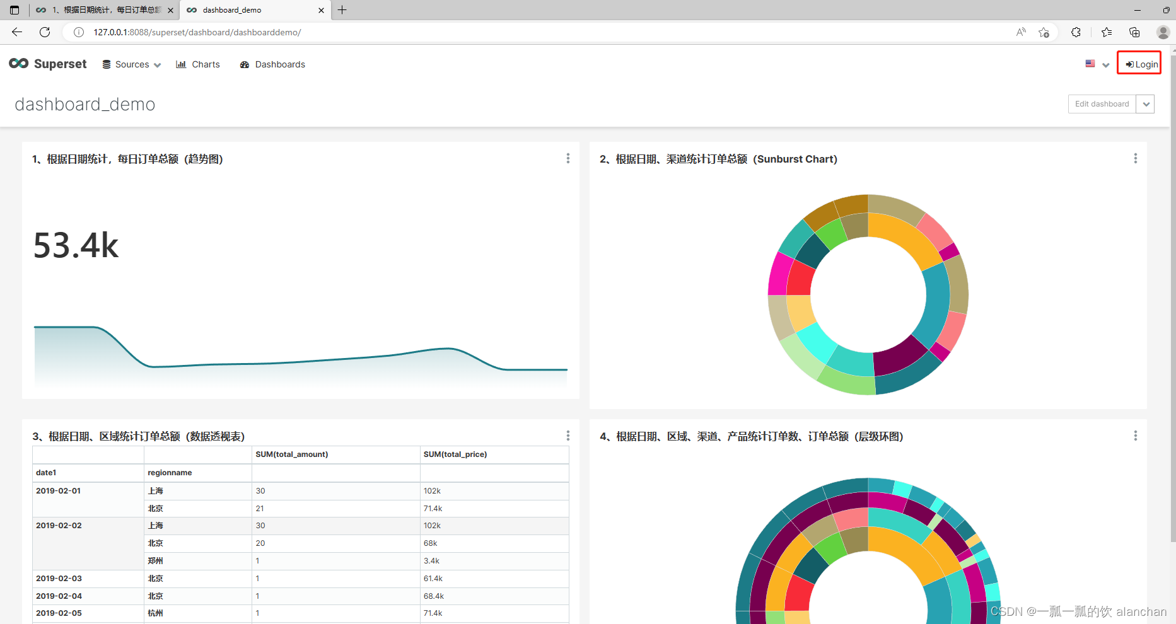The height and width of the screenshot is (624, 1176).
Task: Click the address bar URL
Action: [x=197, y=32]
